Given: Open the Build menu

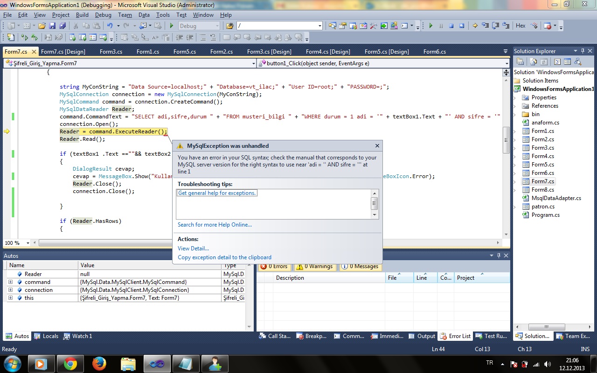Looking at the screenshot, I should click(82, 15).
